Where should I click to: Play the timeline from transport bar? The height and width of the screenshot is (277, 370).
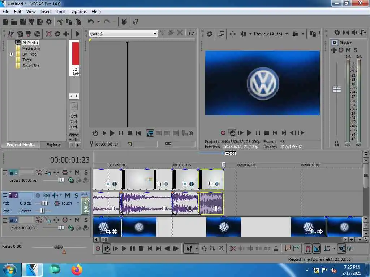click(x=124, y=249)
